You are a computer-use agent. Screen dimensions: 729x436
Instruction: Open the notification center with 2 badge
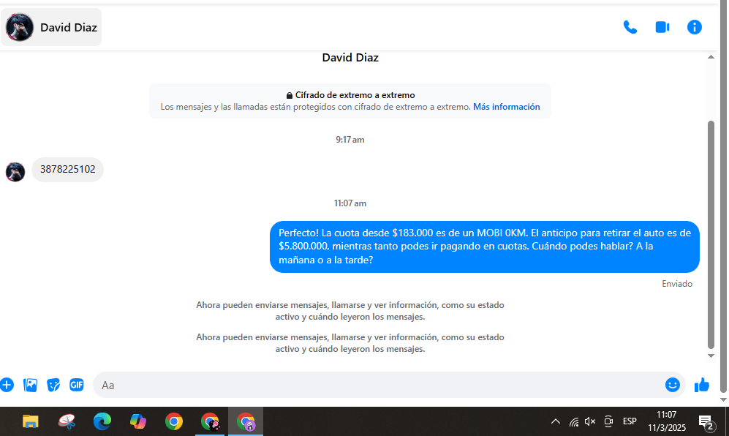point(707,423)
